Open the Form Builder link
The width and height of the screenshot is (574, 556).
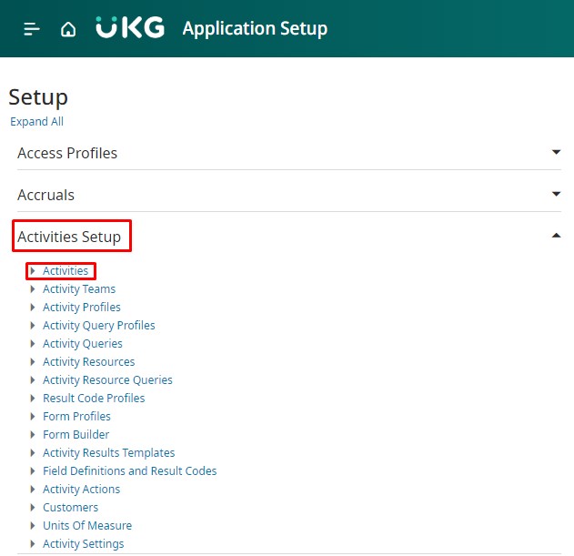76,435
